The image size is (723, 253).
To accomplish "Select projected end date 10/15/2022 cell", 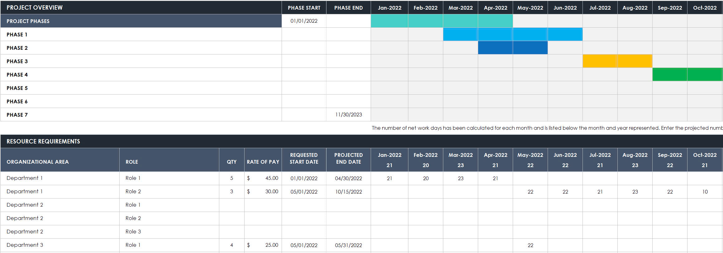I will (x=348, y=192).
